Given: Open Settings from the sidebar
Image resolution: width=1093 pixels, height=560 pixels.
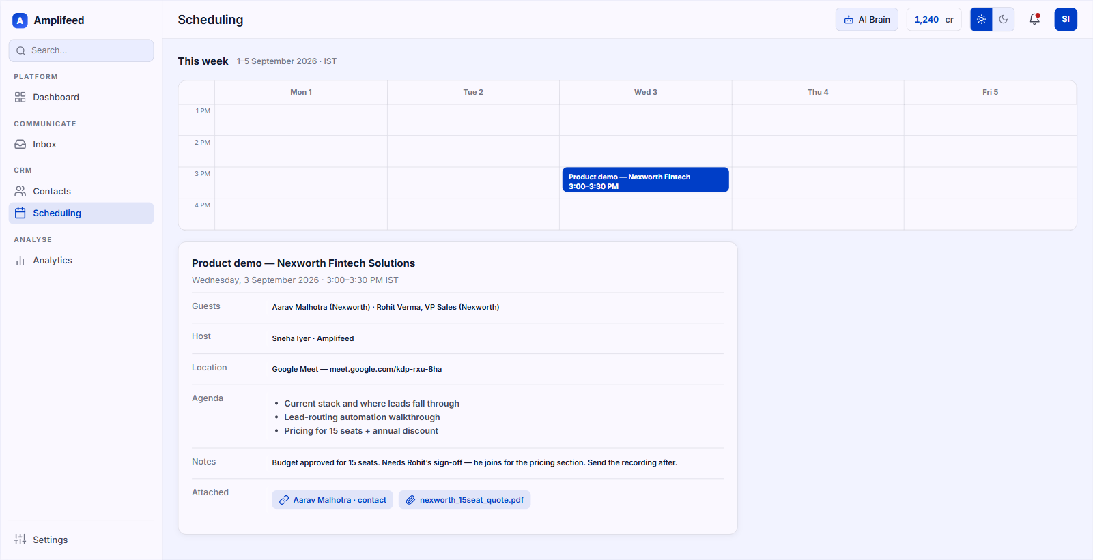Looking at the screenshot, I should (x=81, y=540).
